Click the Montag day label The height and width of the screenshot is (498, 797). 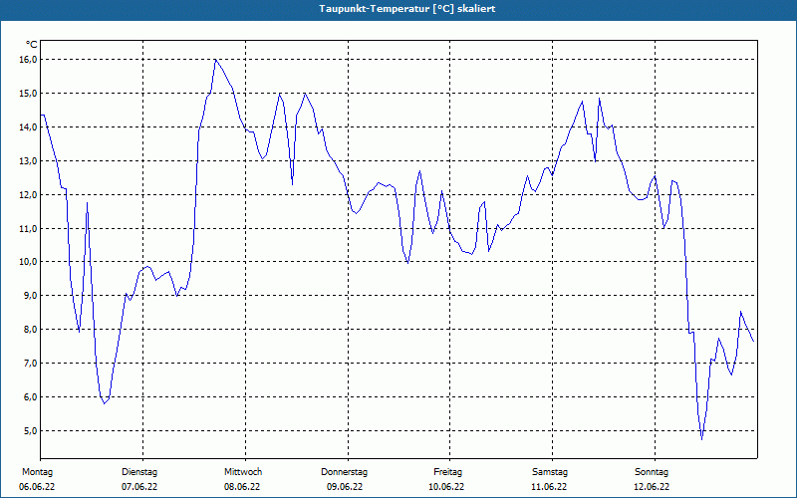pos(37,472)
